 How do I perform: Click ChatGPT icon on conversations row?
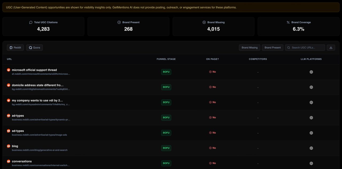tap(311, 163)
